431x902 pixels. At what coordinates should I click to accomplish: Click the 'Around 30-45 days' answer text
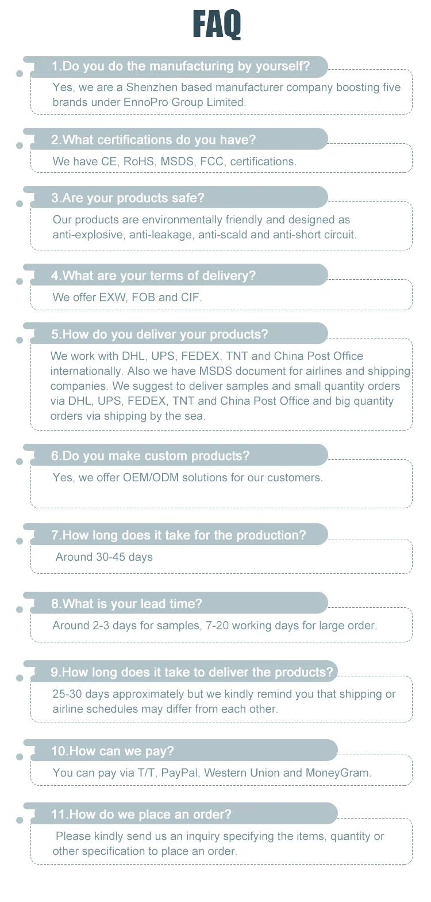pos(104,557)
